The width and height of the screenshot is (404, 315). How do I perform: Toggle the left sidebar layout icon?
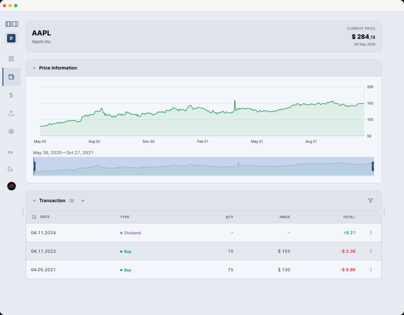[x=9, y=24]
